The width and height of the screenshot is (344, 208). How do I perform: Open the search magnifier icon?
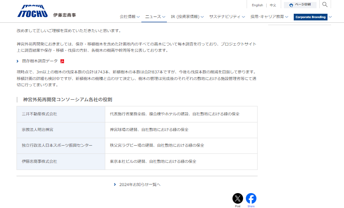pyautogui.click(x=325, y=5)
